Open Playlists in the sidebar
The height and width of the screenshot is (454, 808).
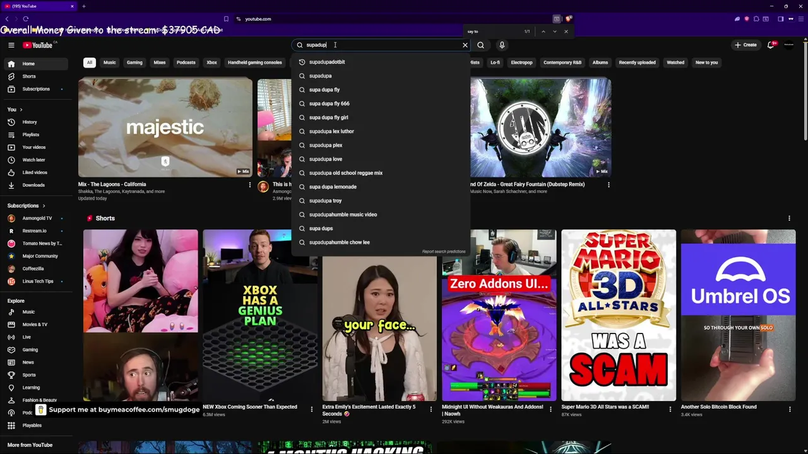[36, 134]
